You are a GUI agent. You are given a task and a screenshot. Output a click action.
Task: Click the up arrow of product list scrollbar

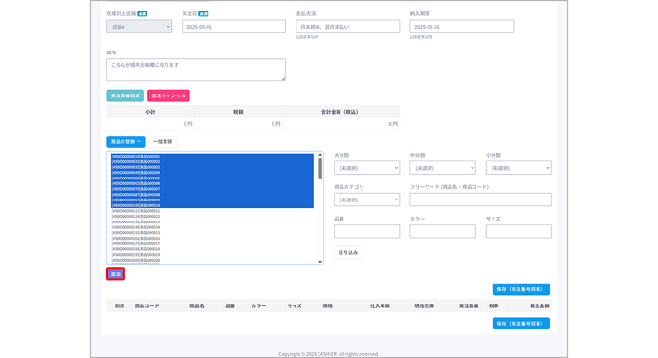(x=320, y=155)
